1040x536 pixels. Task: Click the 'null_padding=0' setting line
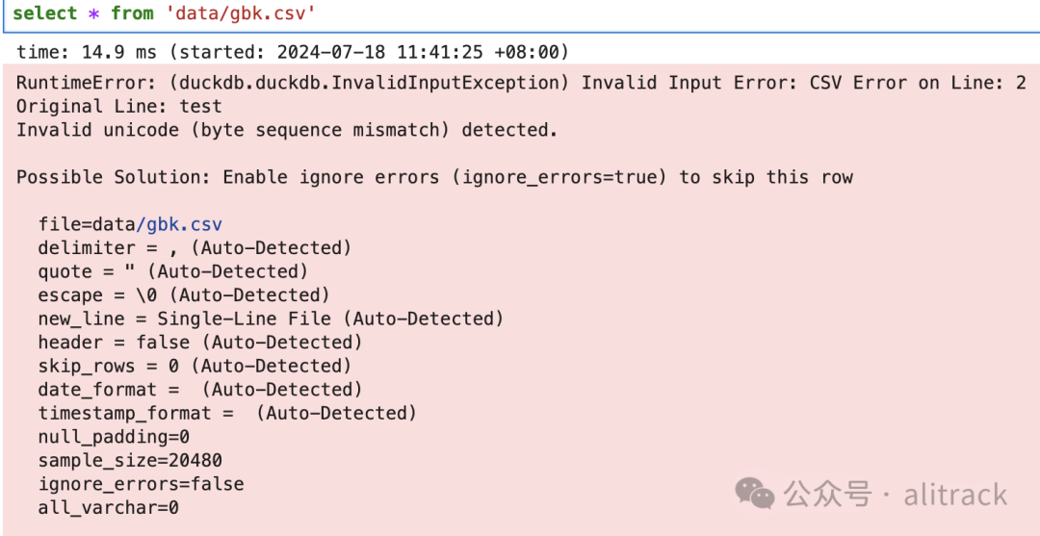click(114, 437)
